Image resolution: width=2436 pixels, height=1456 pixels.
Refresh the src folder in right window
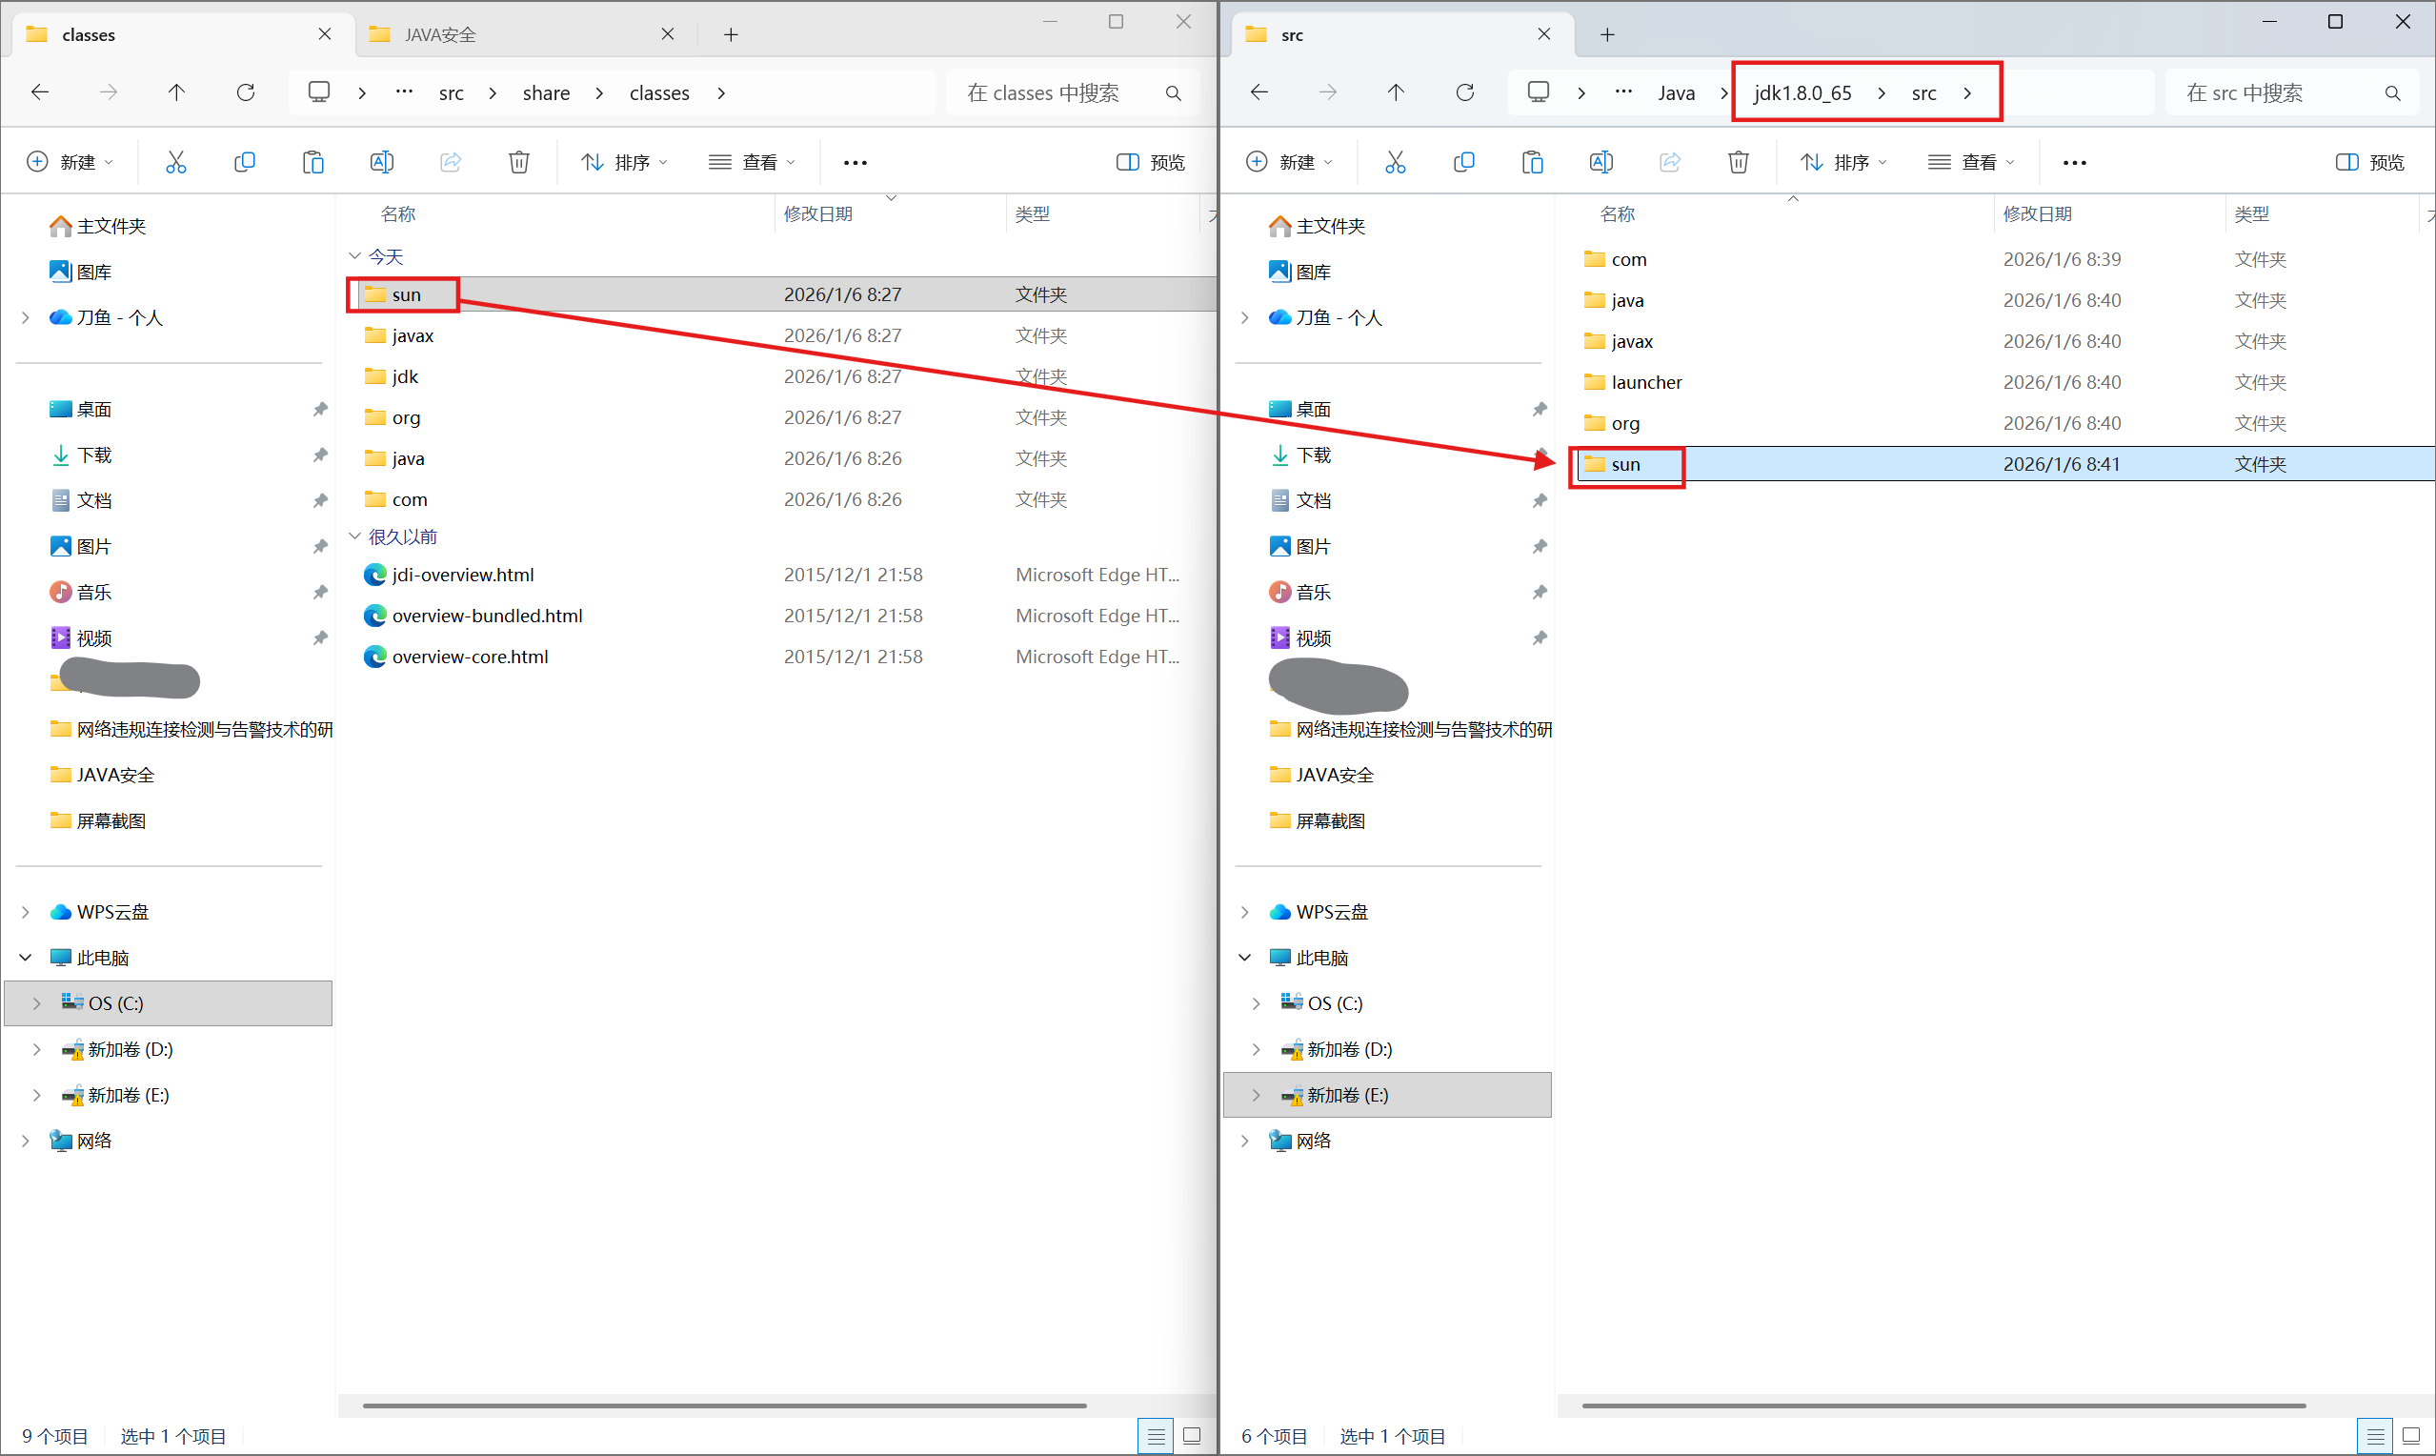pyautogui.click(x=1464, y=92)
